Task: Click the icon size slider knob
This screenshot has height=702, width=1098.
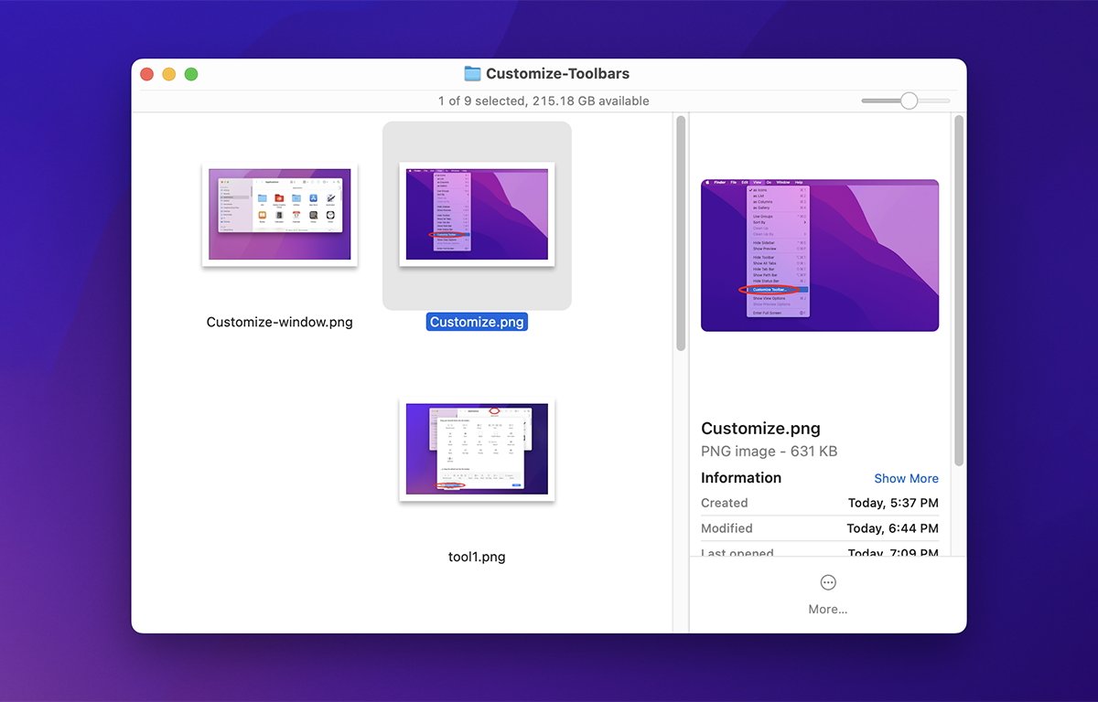Action: pyautogui.click(x=909, y=101)
